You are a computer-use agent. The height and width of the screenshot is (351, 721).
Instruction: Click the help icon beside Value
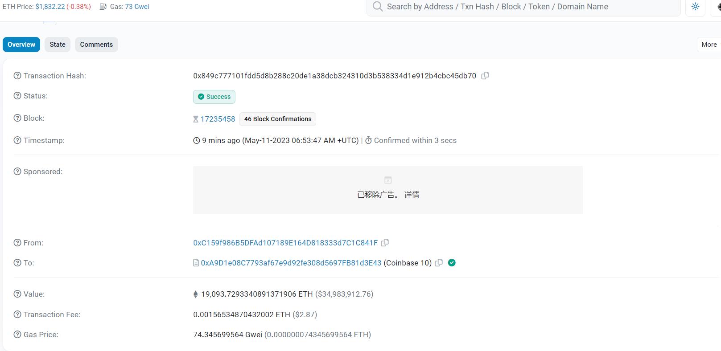point(17,294)
